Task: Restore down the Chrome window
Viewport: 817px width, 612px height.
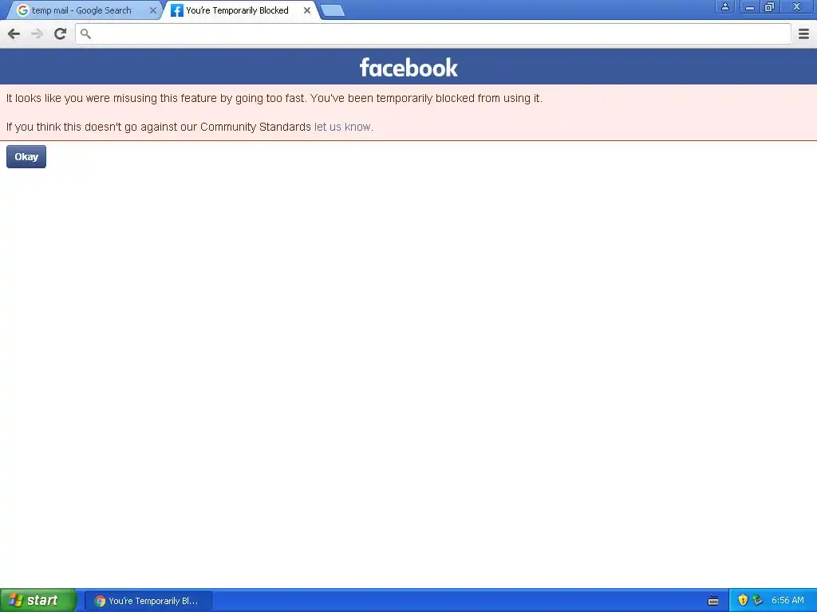Action: pos(770,6)
